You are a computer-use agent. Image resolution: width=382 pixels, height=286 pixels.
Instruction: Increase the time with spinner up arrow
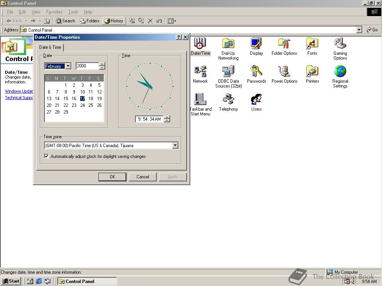pos(167,117)
